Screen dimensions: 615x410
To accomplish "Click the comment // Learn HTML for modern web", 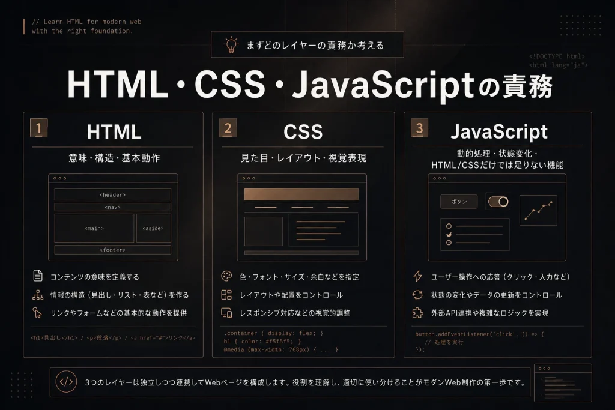I will [86, 22].
